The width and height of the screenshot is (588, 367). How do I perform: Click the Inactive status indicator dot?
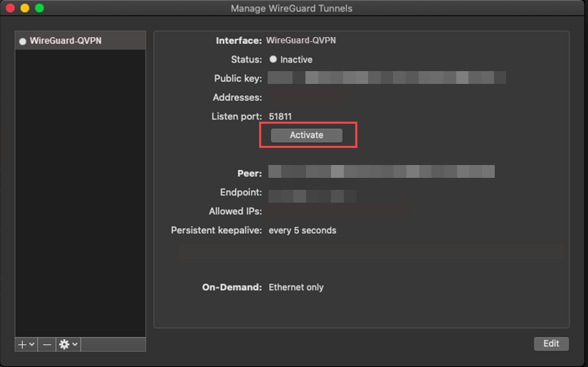pos(273,59)
